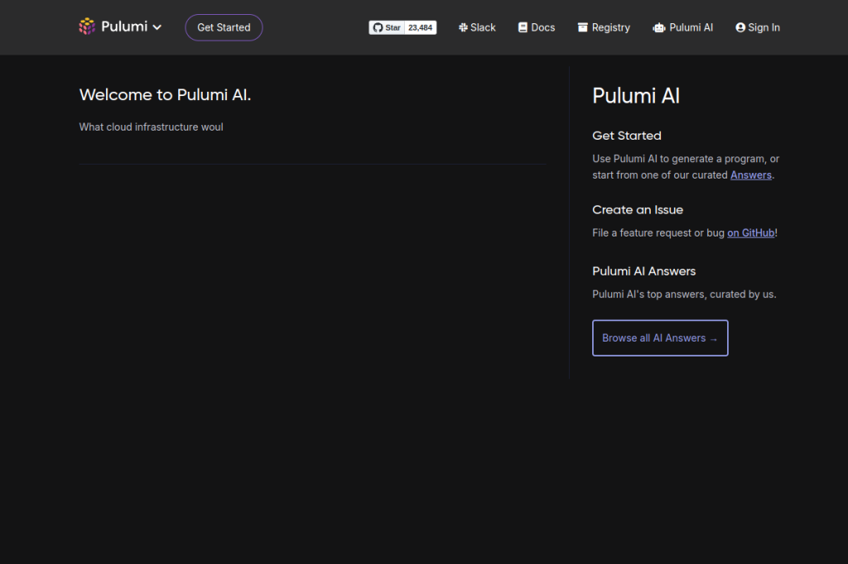Image resolution: width=848 pixels, height=564 pixels.
Task: Select the Sign In label
Action: pyautogui.click(x=764, y=27)
